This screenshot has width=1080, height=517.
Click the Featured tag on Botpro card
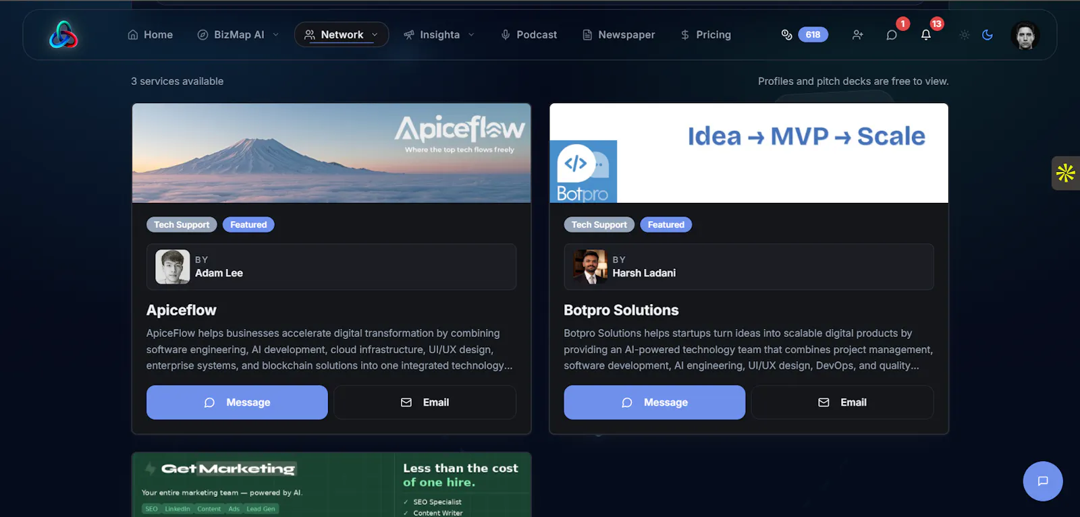666,224
